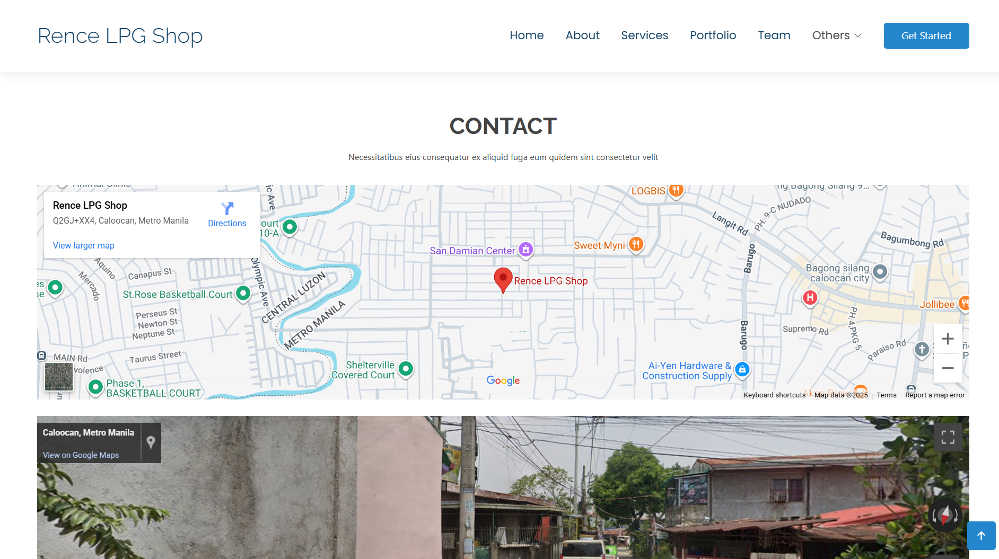Click the Directions arrow icon

(x=227, y=208)
